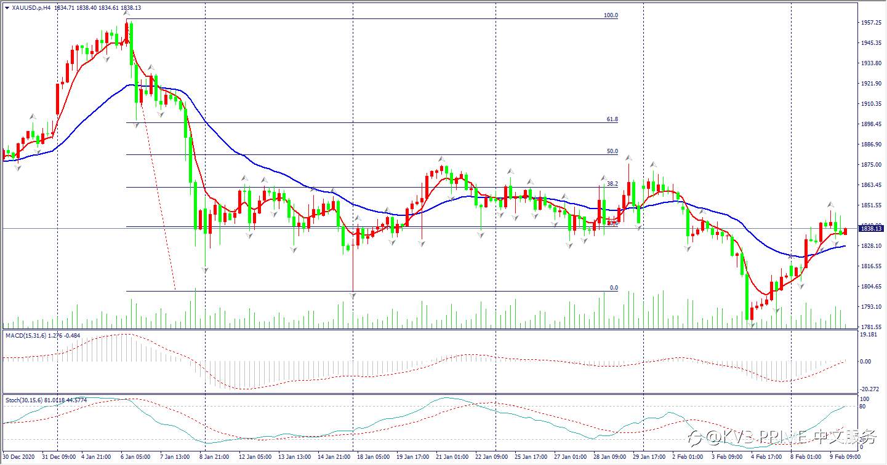This screenshot has height=465, width=887.
Task: Click price scale value 1875.00
Action: point(871,165)
